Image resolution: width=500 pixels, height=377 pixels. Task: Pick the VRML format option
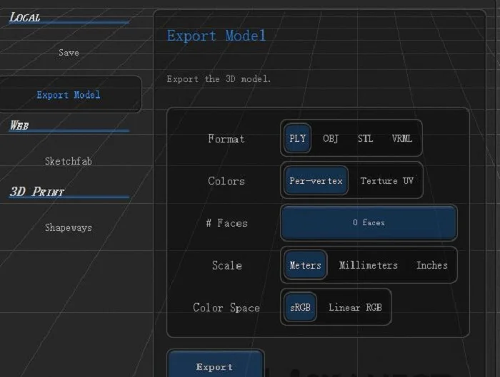(x=402, y=139)
